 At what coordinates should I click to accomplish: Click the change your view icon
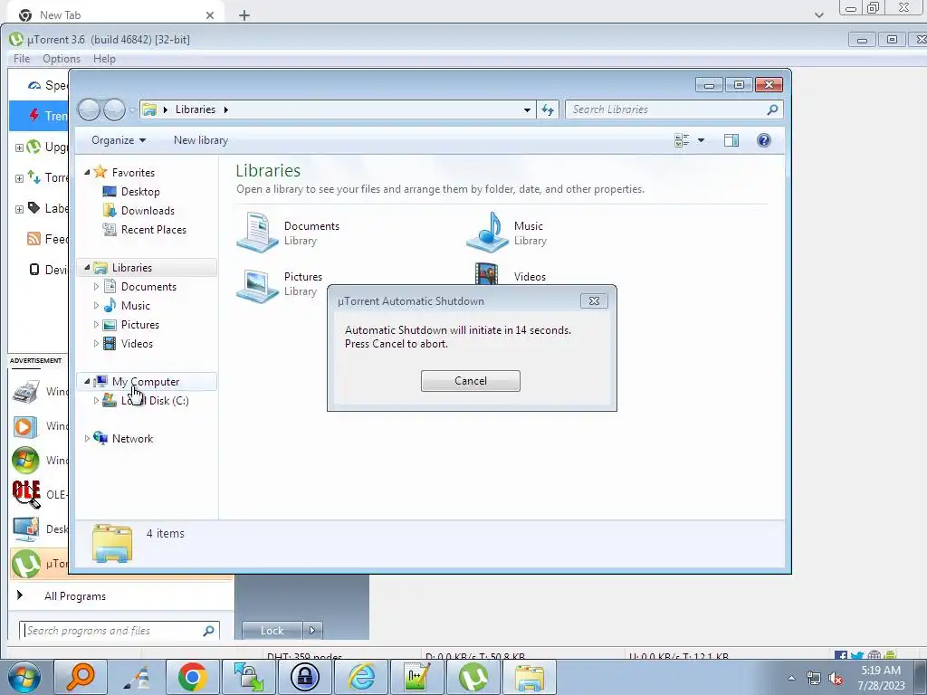tap(682, 140)
